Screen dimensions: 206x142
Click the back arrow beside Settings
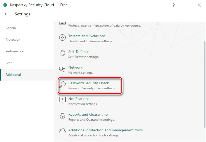click(7, 14)
